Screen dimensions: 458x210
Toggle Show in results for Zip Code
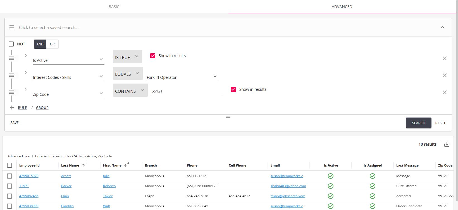233,89
